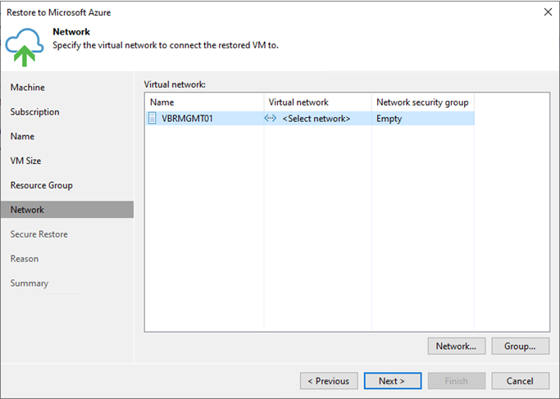
Task: Click the Network security group column header
Action: [423, 102]
